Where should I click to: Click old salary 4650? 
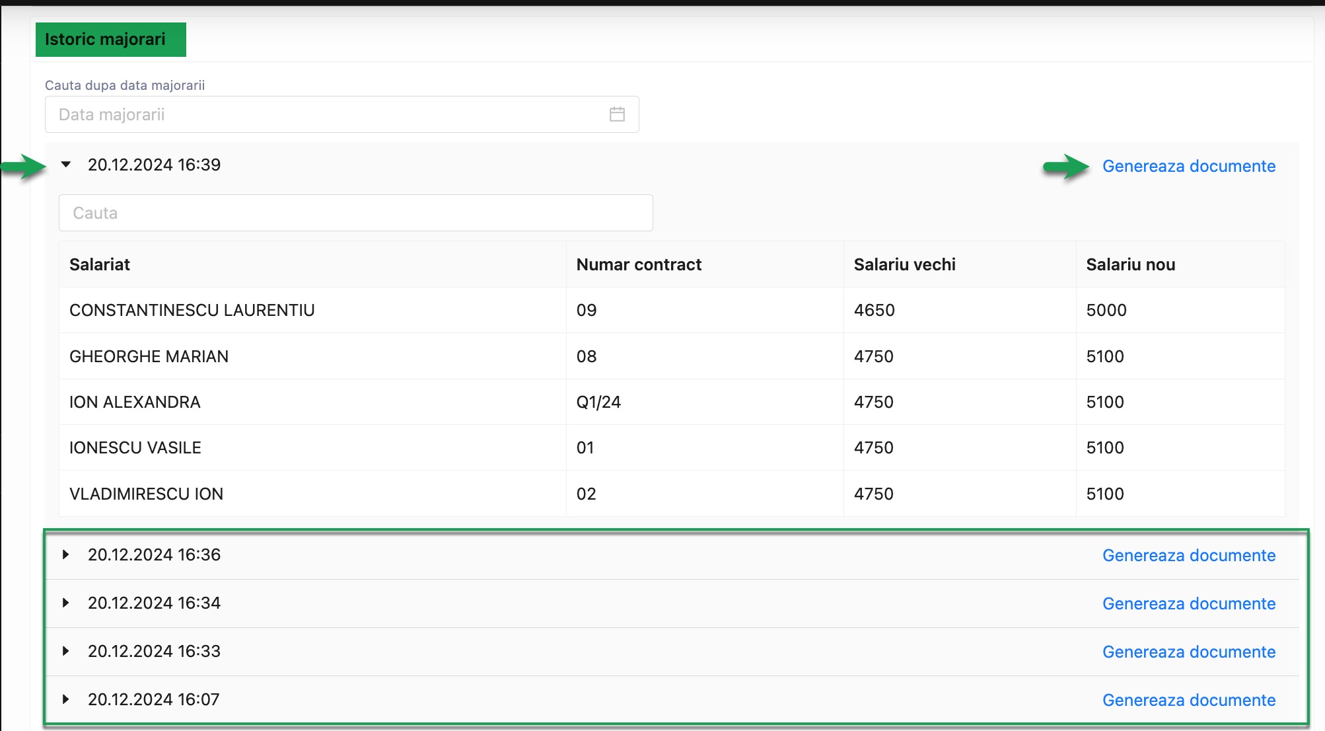[x=874, y=310]
